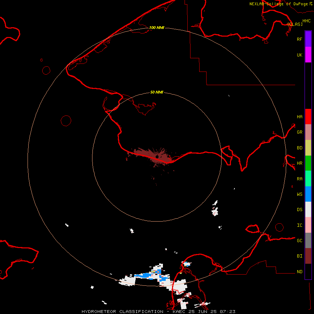Click the HR legend label
Viewport: 314px width, 314px height.
click(299, 163)
